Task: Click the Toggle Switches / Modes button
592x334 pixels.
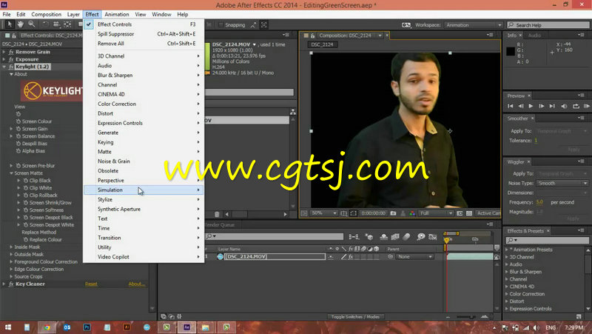Action: [x=355, y=317]
